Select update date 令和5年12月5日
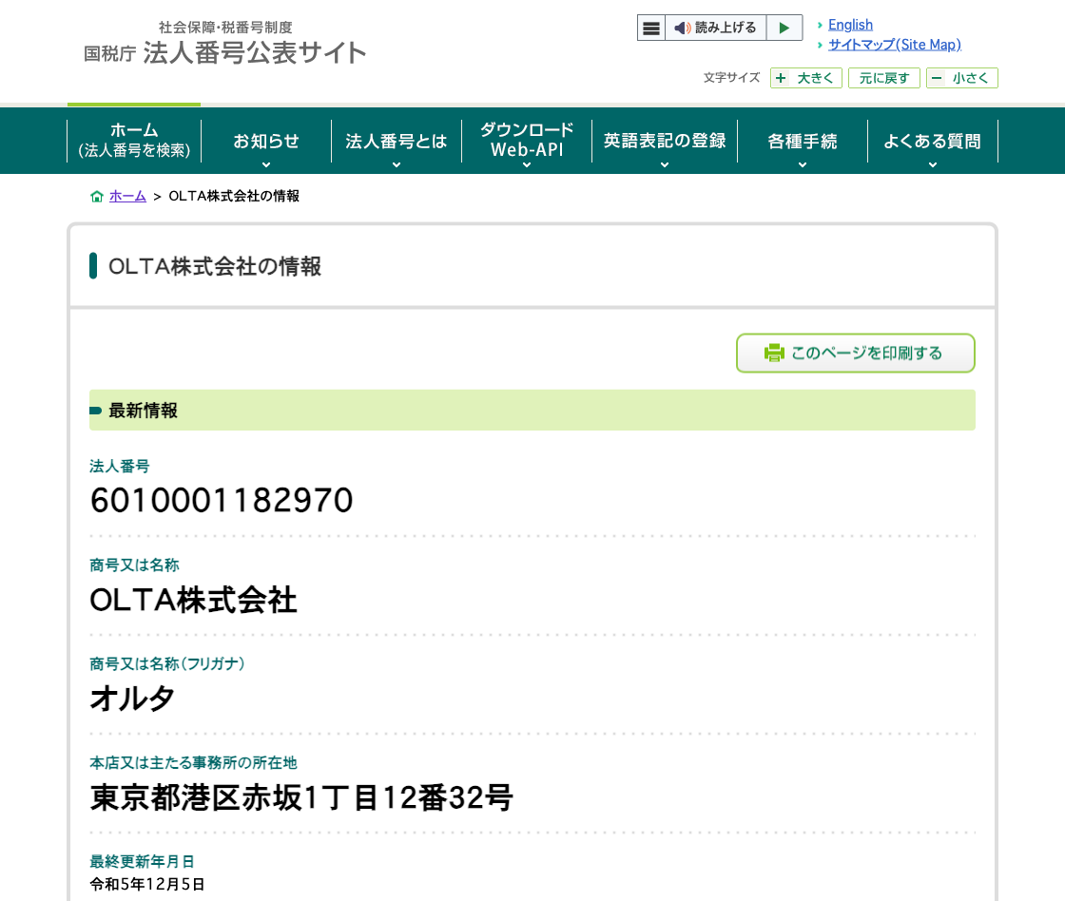The image size is (1065, 901). point(147,884)
